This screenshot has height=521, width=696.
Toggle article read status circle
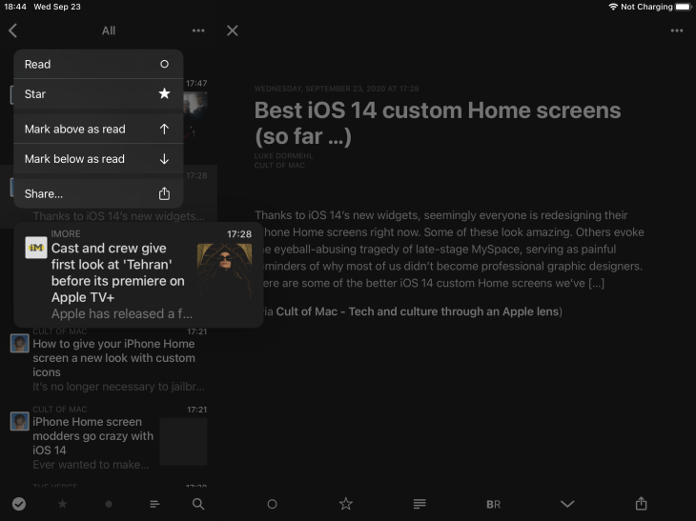(272, 504)
